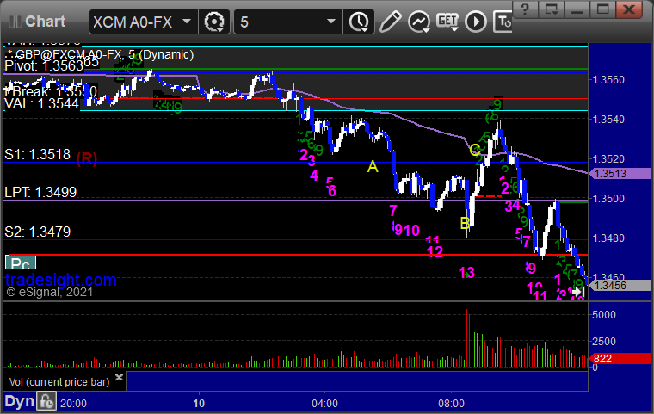This screenshot has height=414, width=654.
Task: Expand the interval dropdown arrow beside 5
Action: point(331,21)
